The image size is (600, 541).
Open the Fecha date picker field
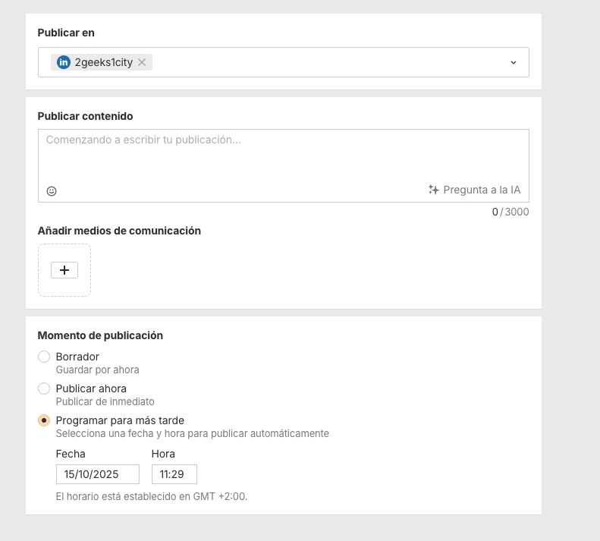click(x=97, y=474)
